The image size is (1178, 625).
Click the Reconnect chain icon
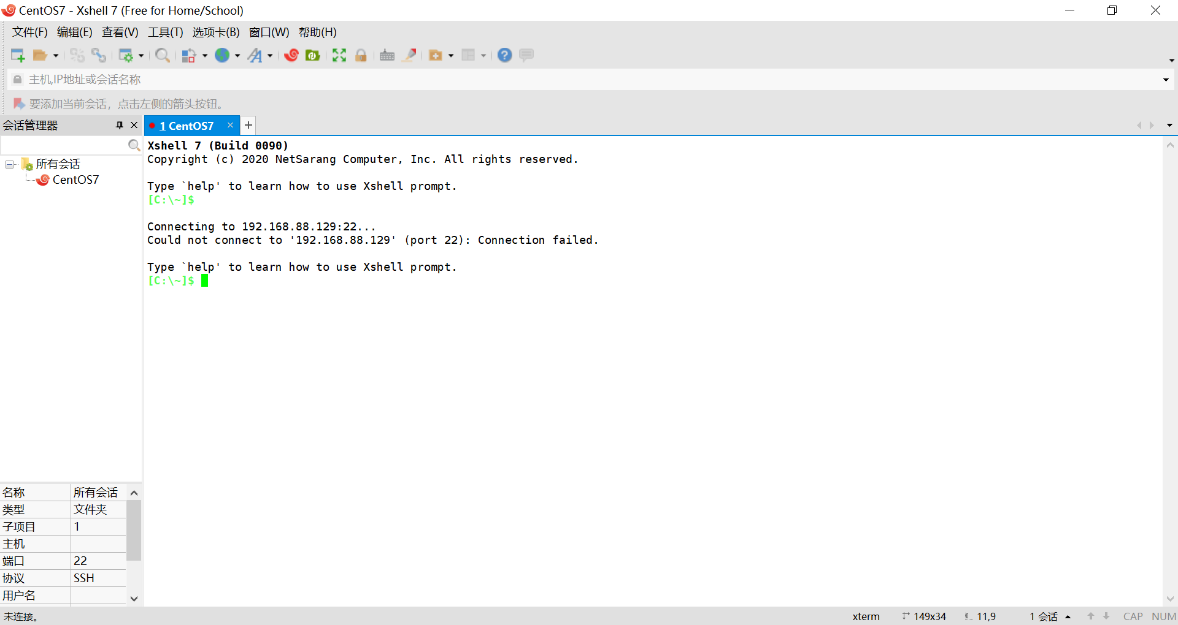tap(99, 55)
